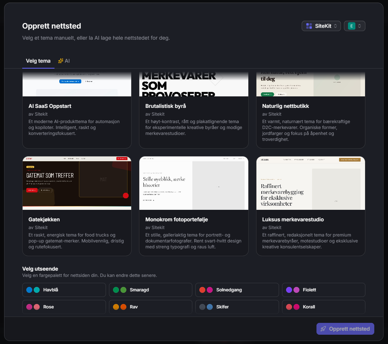This screenshot has width=388, height=344.
Task: Choose the Rose palette option
Action: click(64, 307)
